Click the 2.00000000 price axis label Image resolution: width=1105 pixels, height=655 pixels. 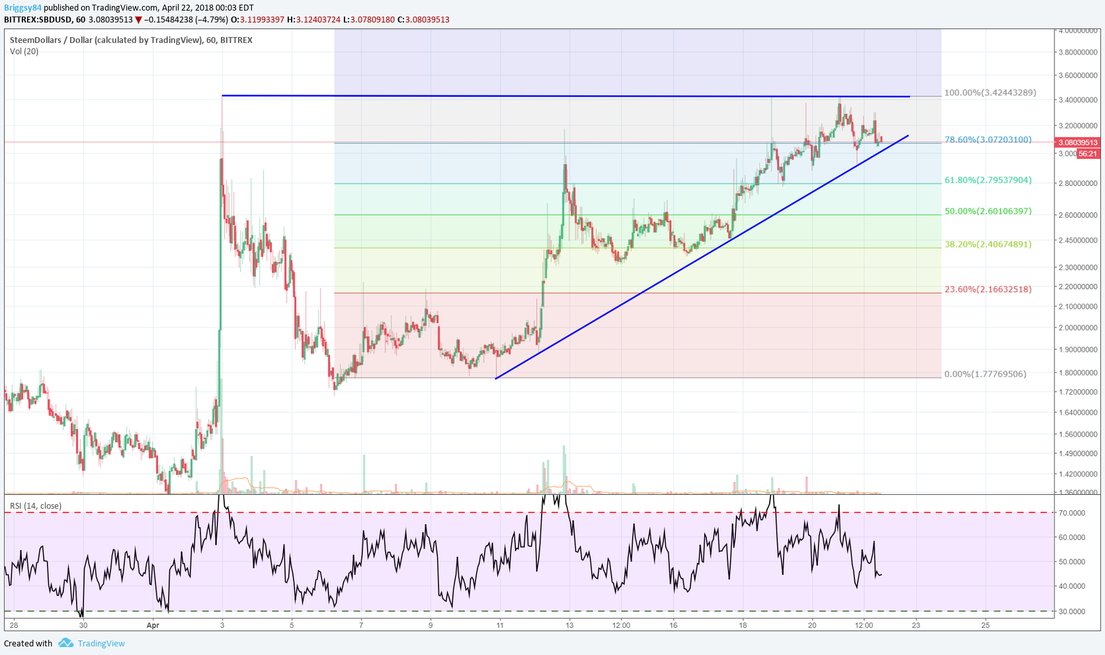(x=1078, y=327)
